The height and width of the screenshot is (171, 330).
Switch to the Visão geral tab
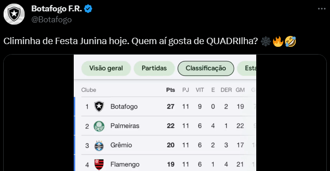[106, 68]
